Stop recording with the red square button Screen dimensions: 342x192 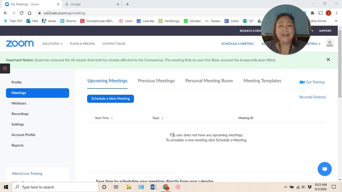5,69
